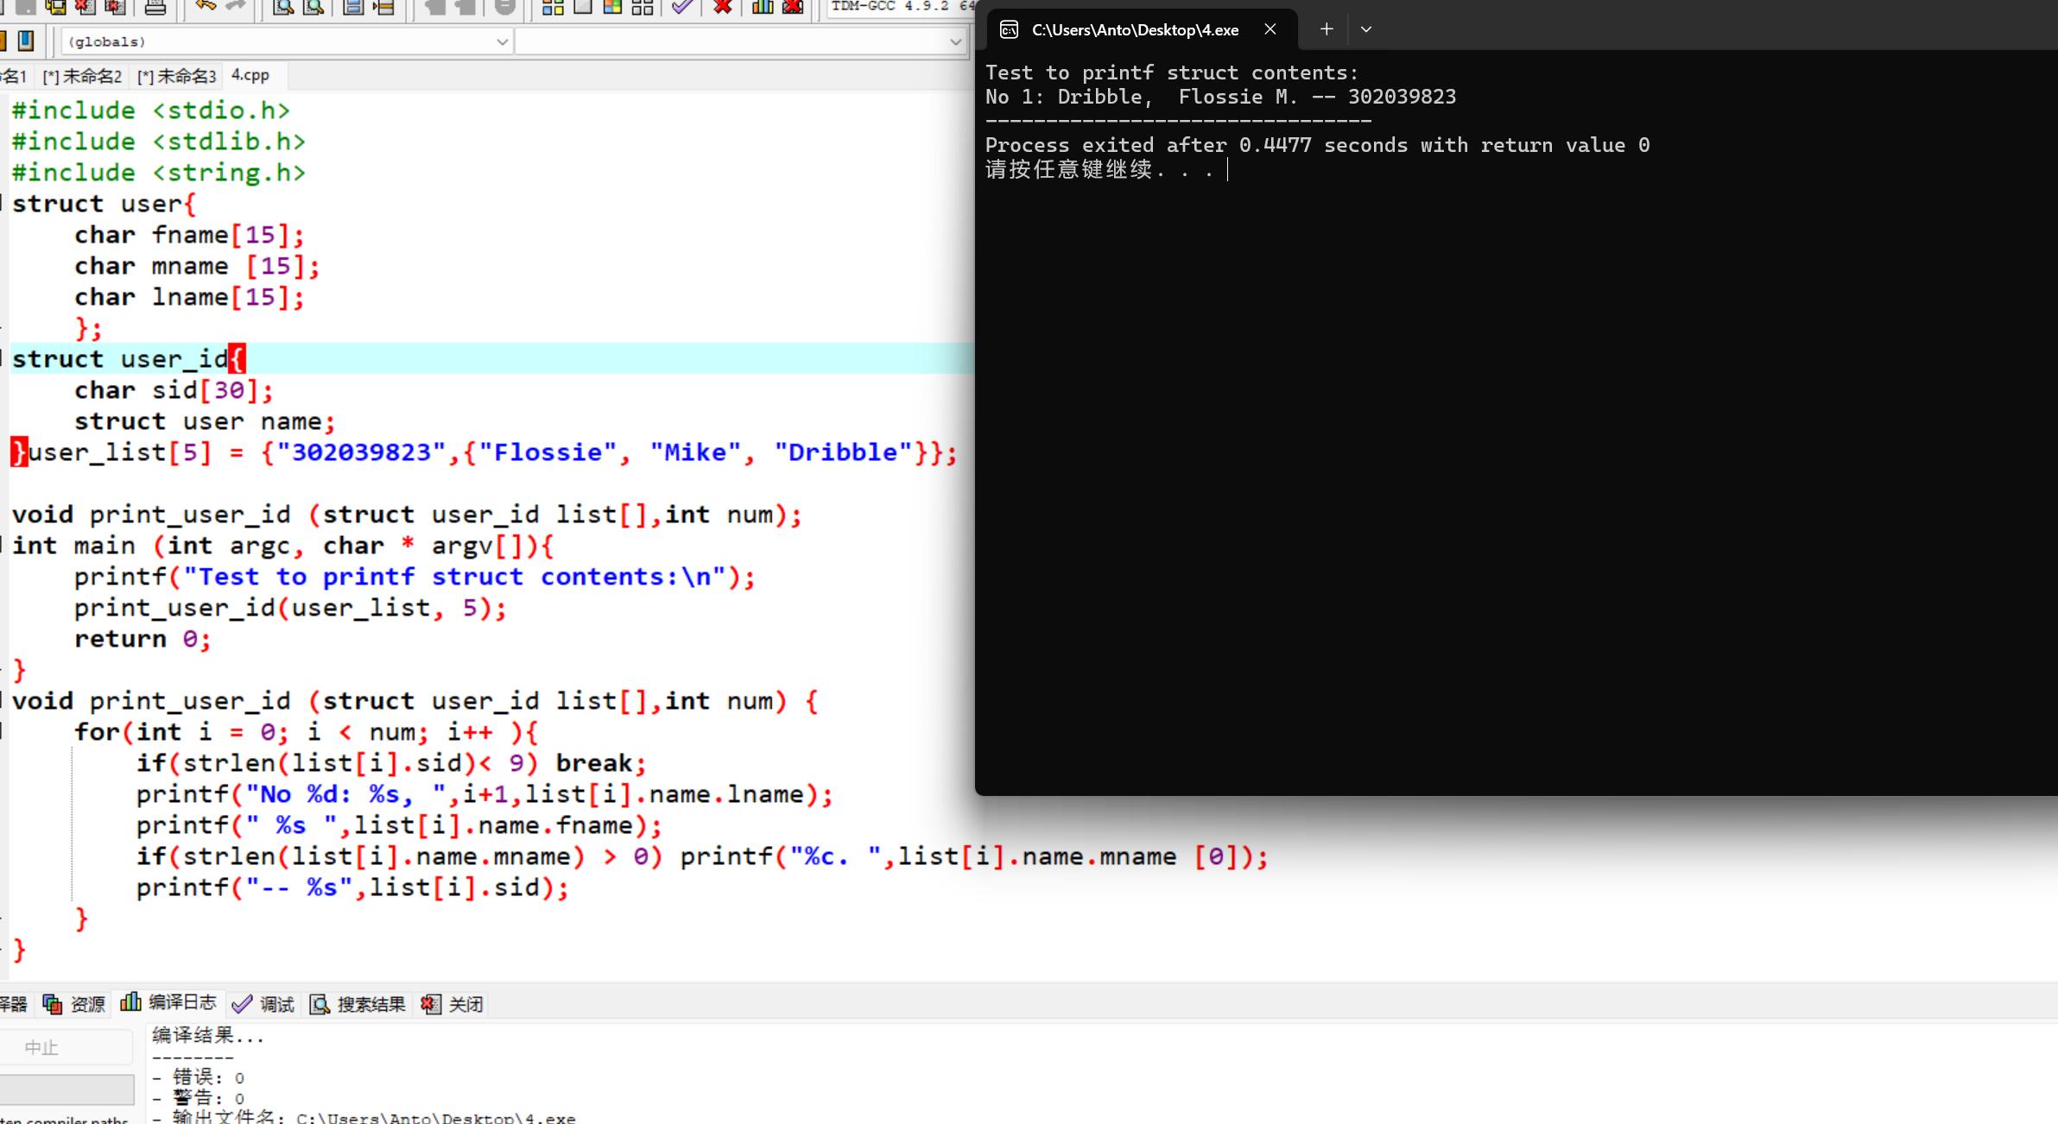Click the profile bar chart icon
The image size is (2058, 1124).
762,7
